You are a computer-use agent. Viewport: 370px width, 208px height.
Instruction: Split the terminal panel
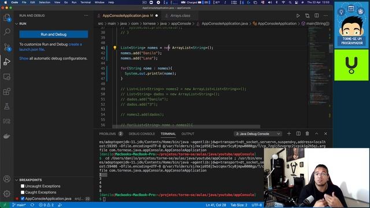(298, 133)
